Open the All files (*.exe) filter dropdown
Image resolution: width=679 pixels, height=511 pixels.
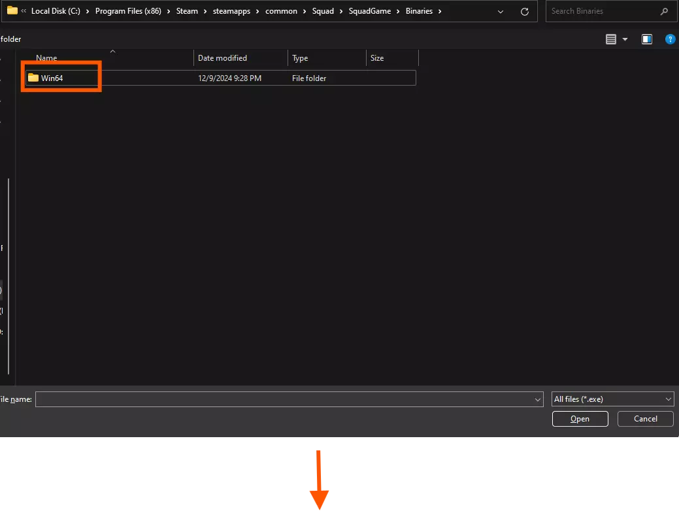[612, 399]
